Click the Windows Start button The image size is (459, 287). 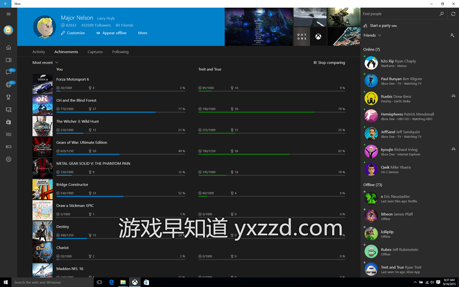[5, 282]
